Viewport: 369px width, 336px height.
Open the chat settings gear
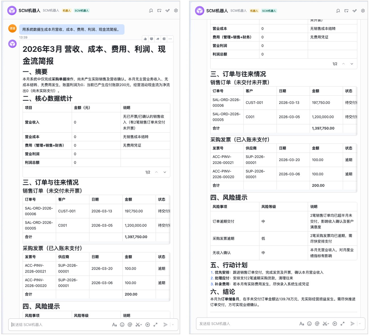tap(176, 10)
